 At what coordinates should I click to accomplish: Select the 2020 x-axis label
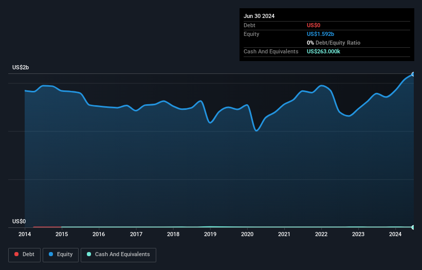point(247,234)
